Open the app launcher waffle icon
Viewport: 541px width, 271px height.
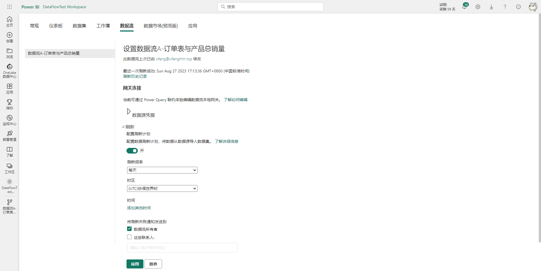coord(10,7)
